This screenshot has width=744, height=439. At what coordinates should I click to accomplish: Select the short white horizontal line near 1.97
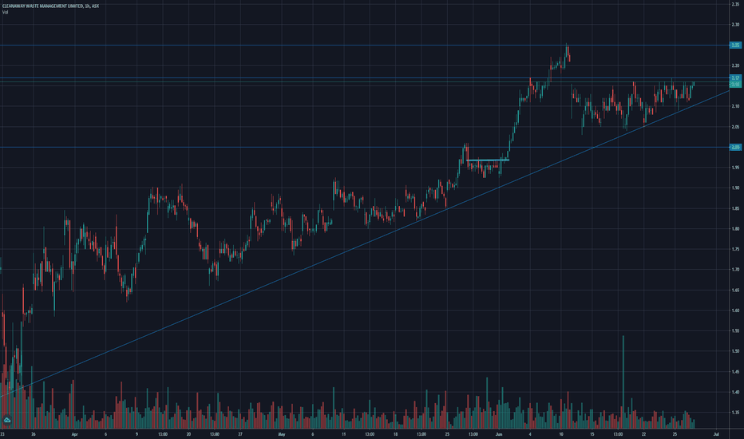click(x=488, y=160)
